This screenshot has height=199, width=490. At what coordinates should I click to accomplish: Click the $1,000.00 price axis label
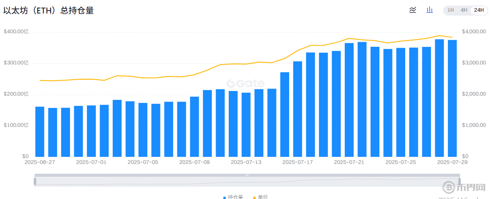coord(474,125)
